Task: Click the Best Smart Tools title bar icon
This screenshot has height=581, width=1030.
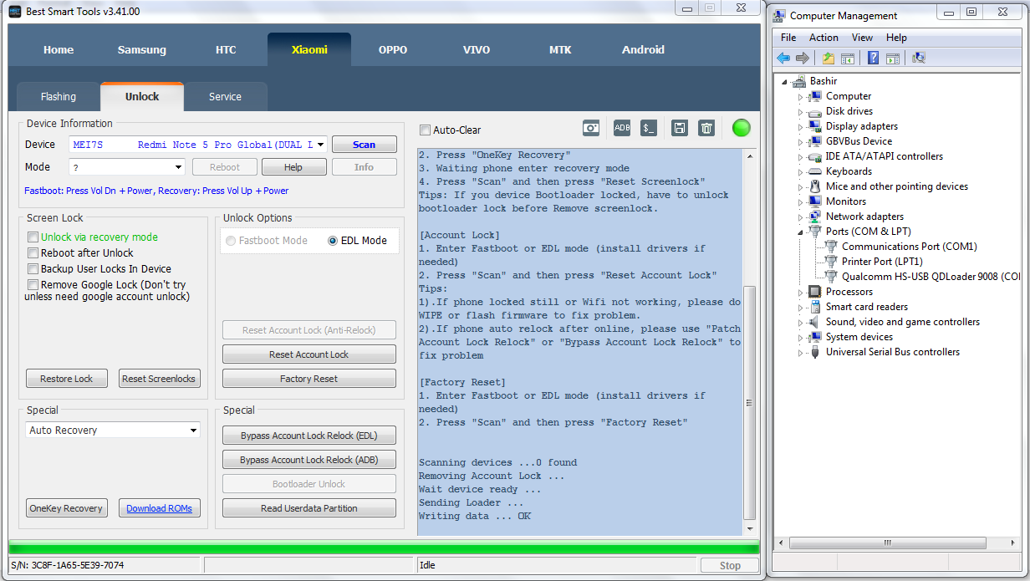Action: coord(15,11)
